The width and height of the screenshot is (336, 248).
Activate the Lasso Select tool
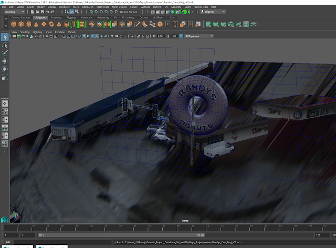pyautogui.click(x=5, y=45)
